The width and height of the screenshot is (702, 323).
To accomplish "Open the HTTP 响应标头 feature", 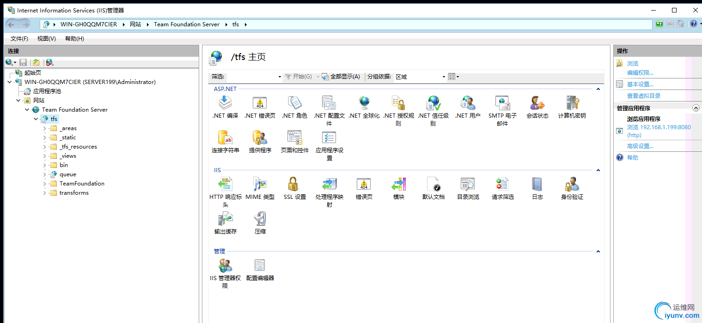I will (226, 192).
